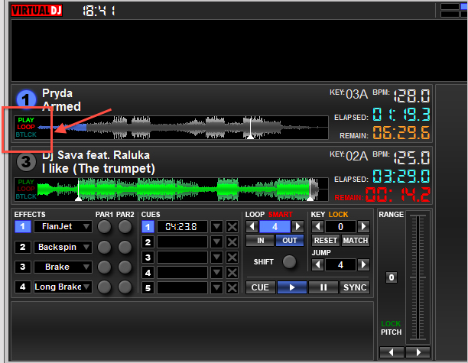The height and width of the screenshot is (363, 468).
Task: Turn PAR1 knob for Long Brake effect
Action: coord(105,287)
